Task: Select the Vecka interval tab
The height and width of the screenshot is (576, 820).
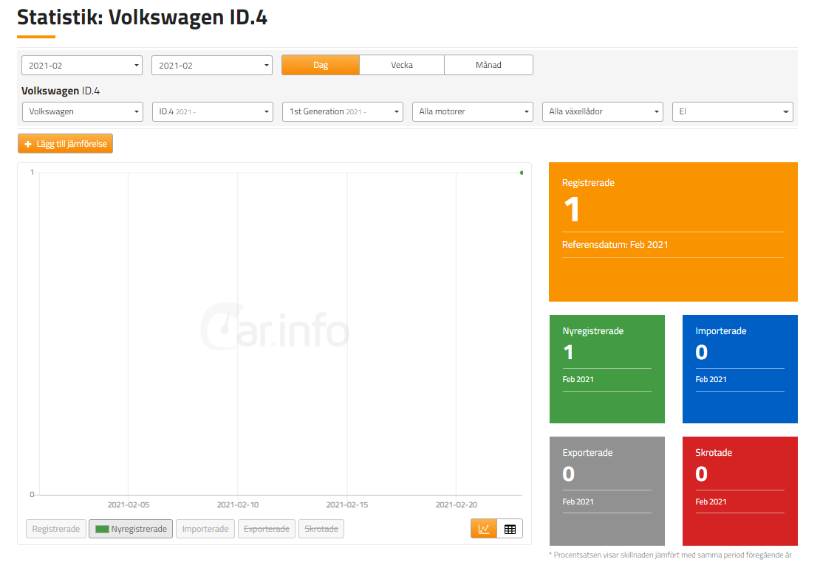Action: (x=402, y=66)
